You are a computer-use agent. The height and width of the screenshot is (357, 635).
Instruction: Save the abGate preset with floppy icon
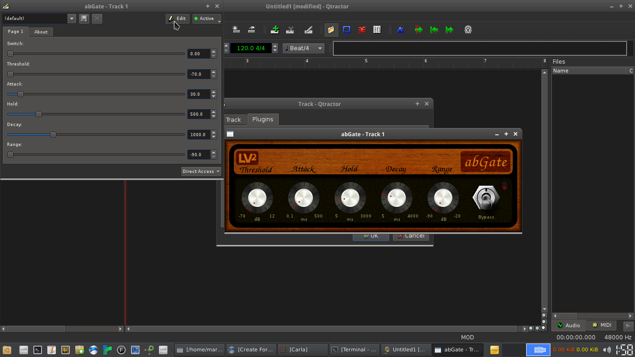(x=84, y=19)
